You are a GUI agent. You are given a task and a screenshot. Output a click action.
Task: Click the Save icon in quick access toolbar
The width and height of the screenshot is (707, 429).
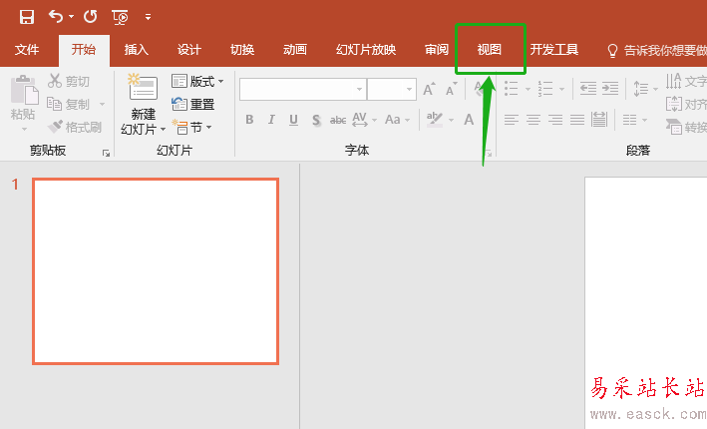27,17
